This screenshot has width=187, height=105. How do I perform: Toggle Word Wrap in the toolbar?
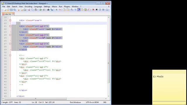coord(72,10)
